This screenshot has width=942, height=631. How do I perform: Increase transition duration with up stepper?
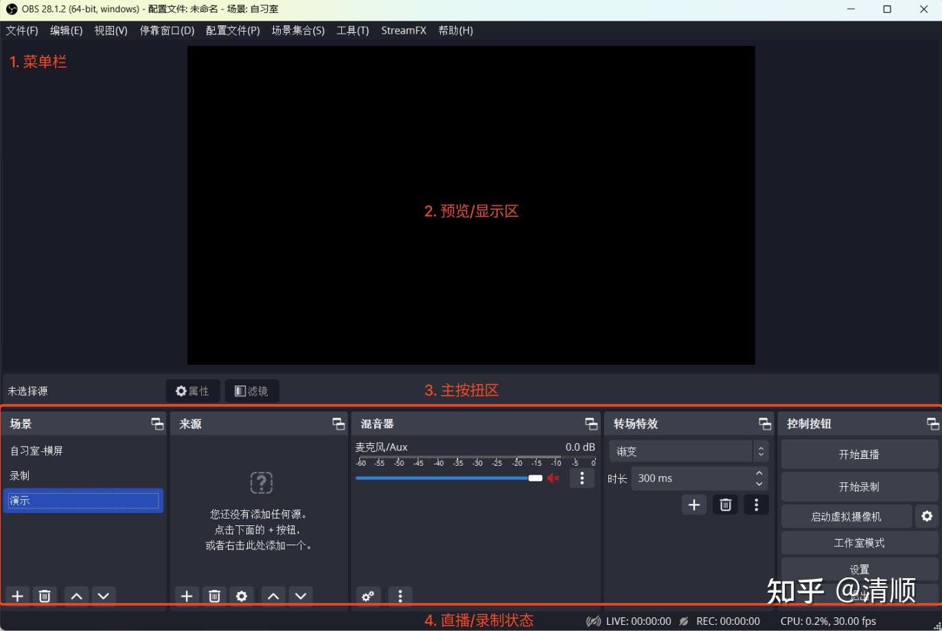759,473
